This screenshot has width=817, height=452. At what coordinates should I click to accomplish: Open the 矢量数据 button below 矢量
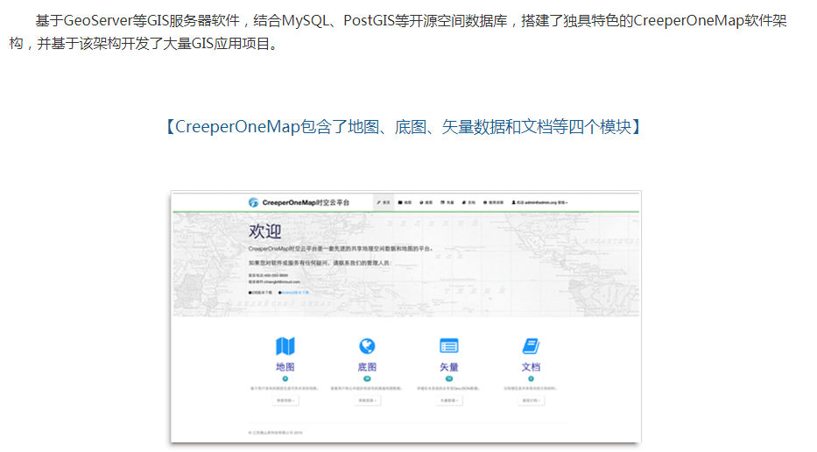point(449,400)
